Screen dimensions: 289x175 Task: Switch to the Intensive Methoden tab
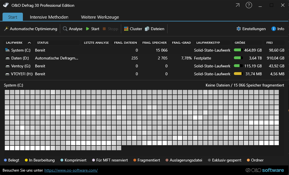point(49,17)
